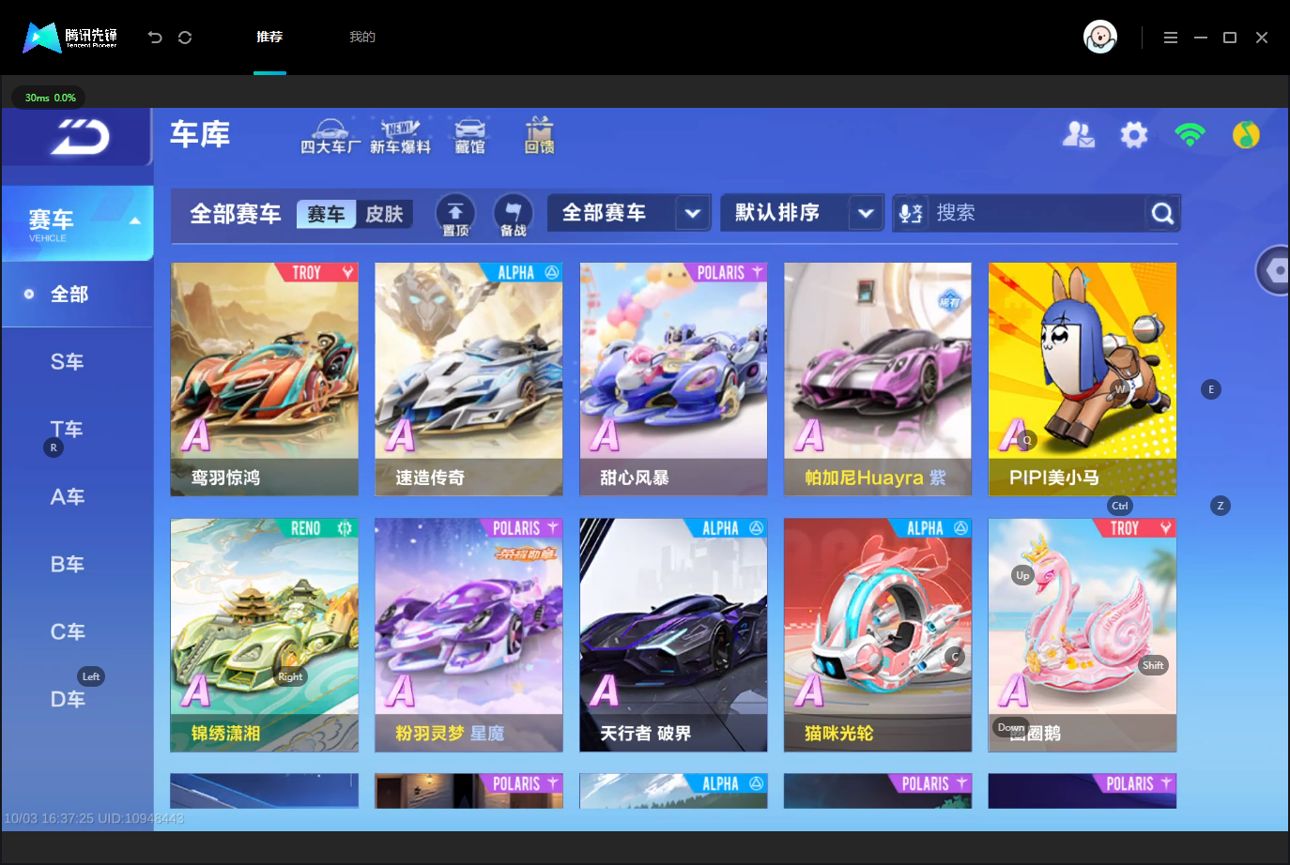Open the hamburger menu in title bar

1170,38
